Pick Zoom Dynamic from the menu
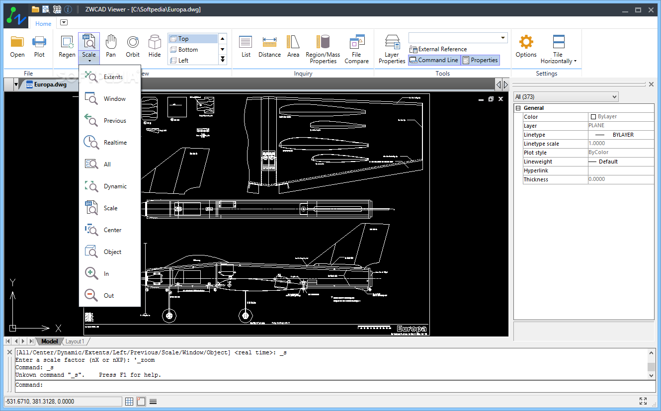The width and height of the screenshot is (661, 411). point(110,186)
